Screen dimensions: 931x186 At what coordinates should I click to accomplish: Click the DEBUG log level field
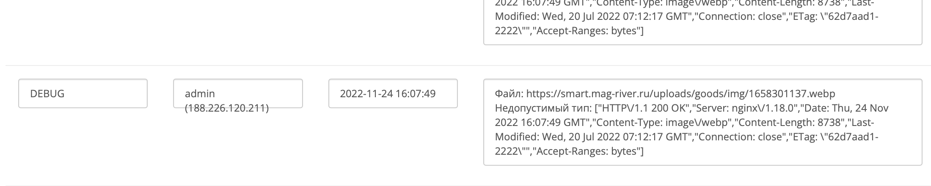pos(83,93)
